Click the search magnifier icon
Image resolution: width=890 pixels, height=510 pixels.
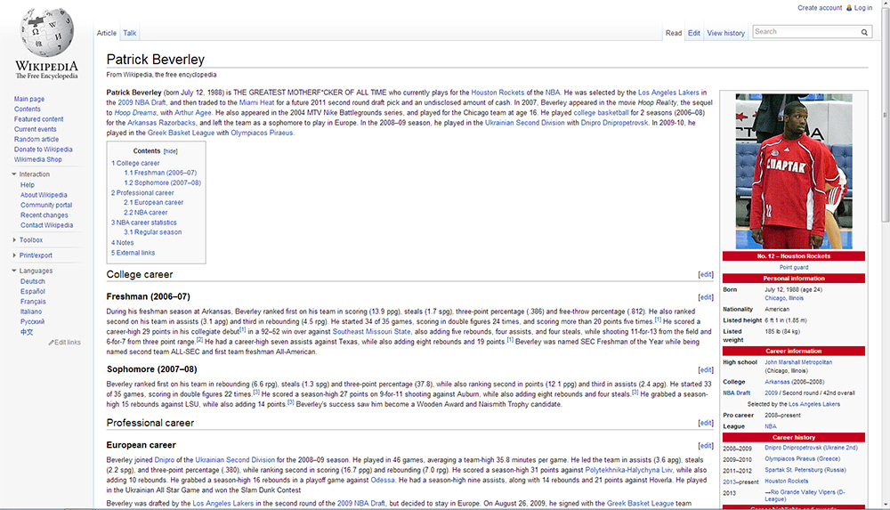[x=864, y=32]
